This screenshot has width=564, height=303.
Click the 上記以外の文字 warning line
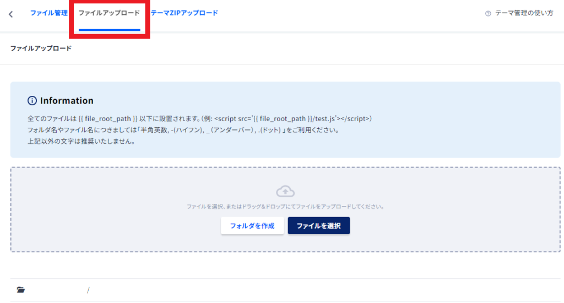[81, 142]
